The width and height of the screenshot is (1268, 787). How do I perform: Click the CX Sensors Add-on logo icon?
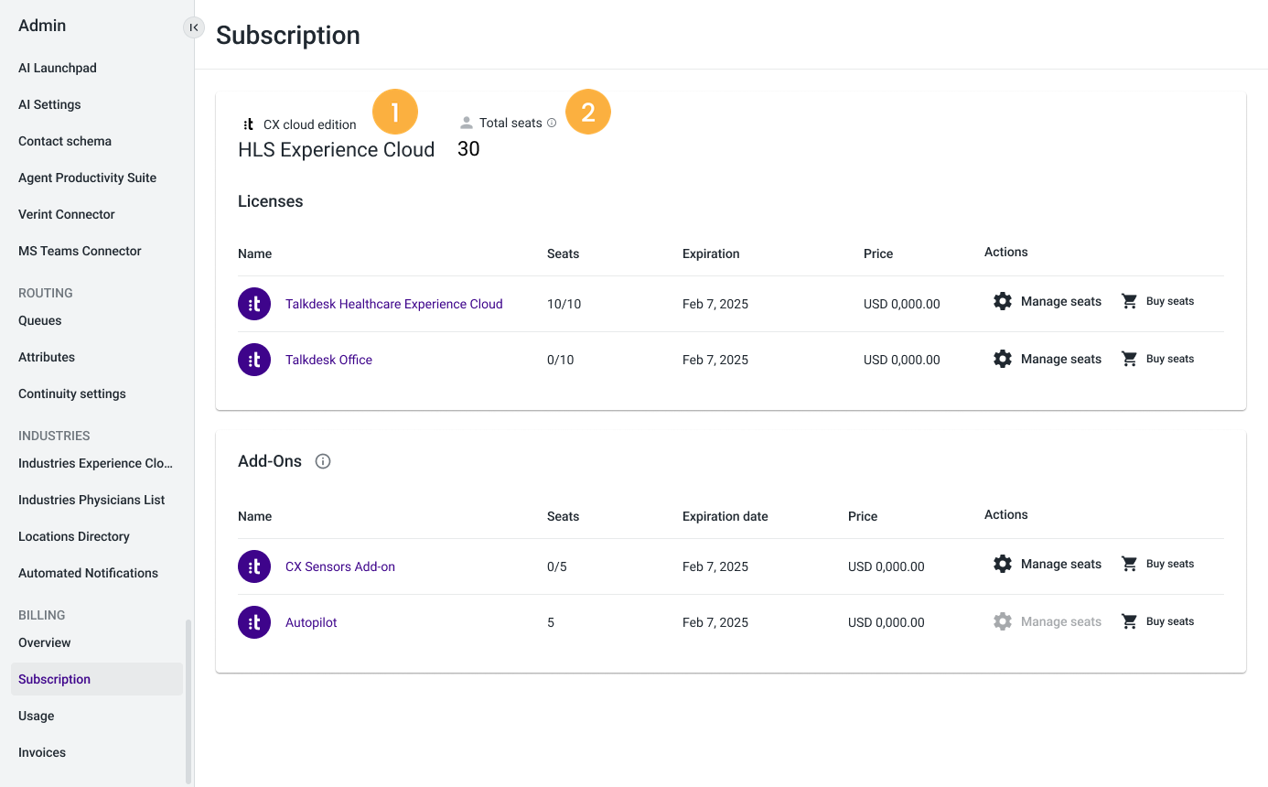point(254,566)
